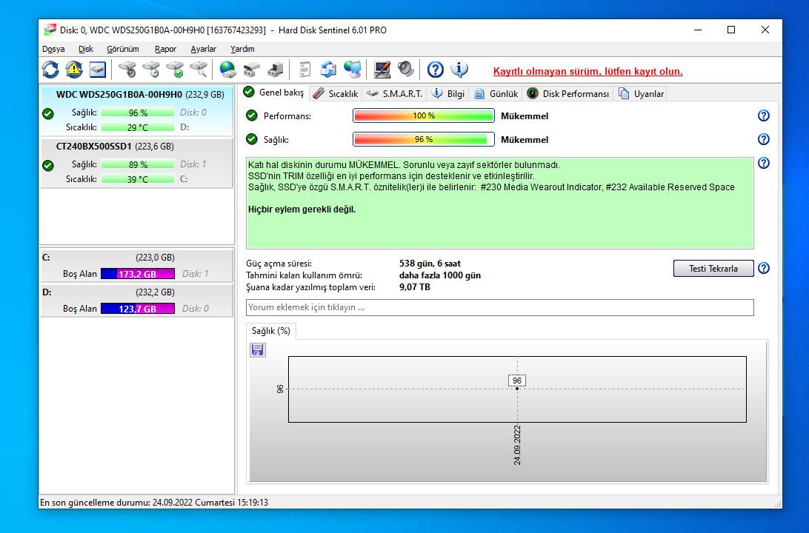
Task: Switch to the Sıcaklık tab
Action: coord(336,94)
